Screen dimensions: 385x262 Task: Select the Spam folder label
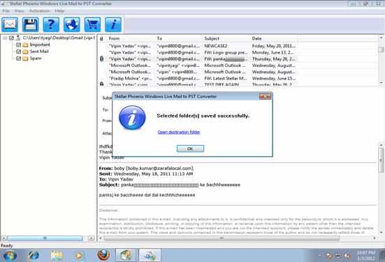pyautogui.click(x=36, y=59)
